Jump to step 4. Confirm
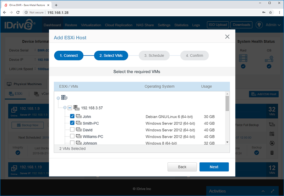The height and width of the screenshot is (196, 284). 194,56
